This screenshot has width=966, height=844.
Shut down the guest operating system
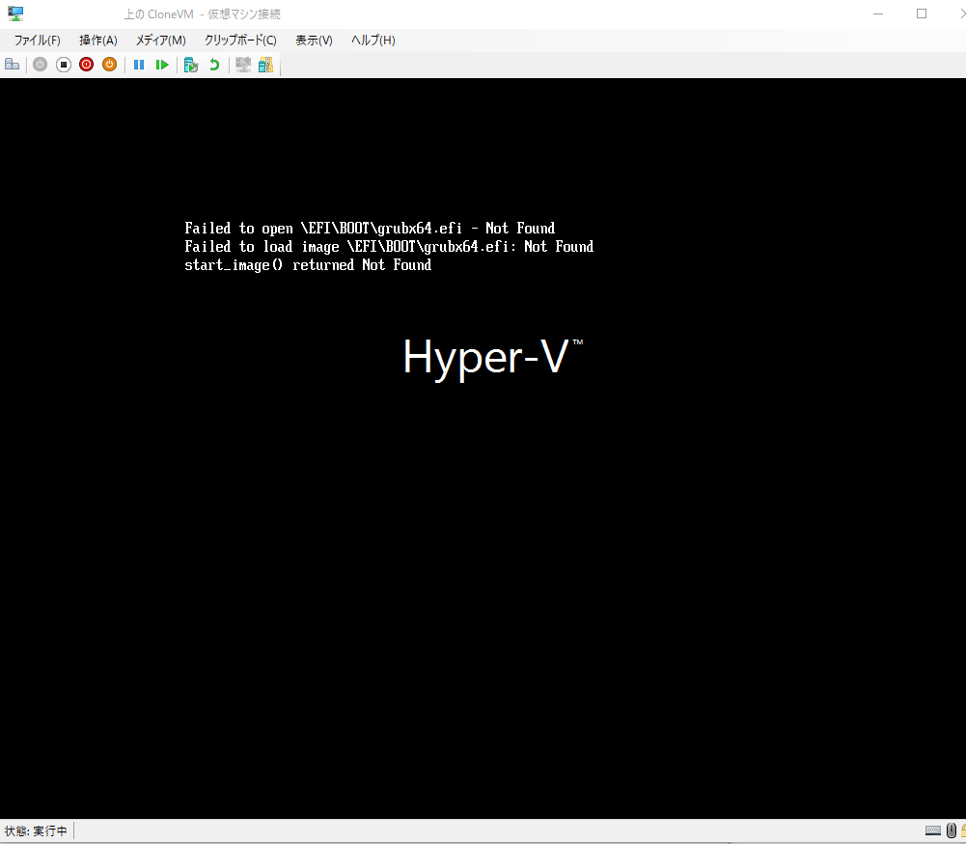86,64
